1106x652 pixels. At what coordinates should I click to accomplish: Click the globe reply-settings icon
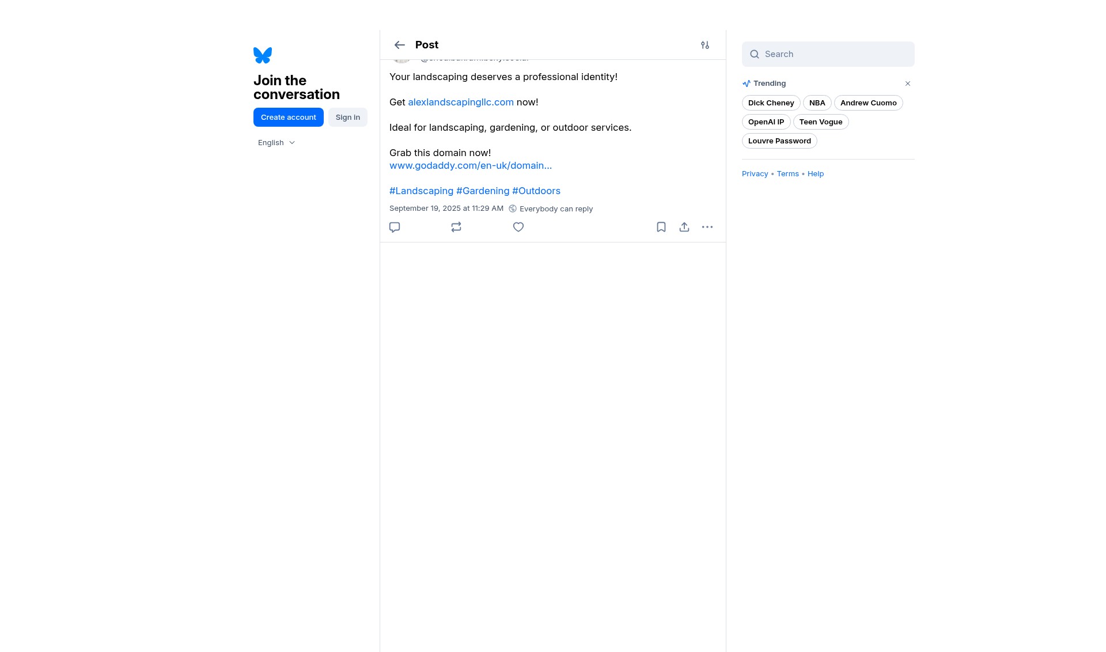coord(513,209)
